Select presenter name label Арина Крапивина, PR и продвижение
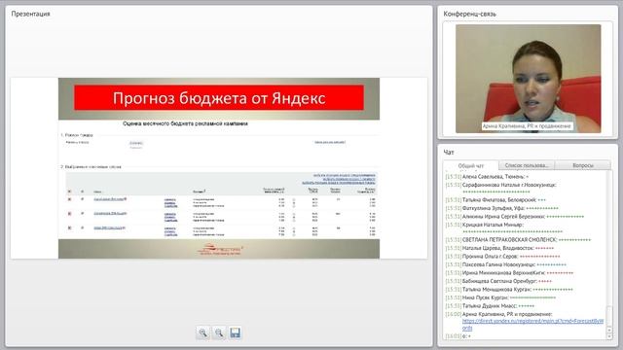 point(527,125)
